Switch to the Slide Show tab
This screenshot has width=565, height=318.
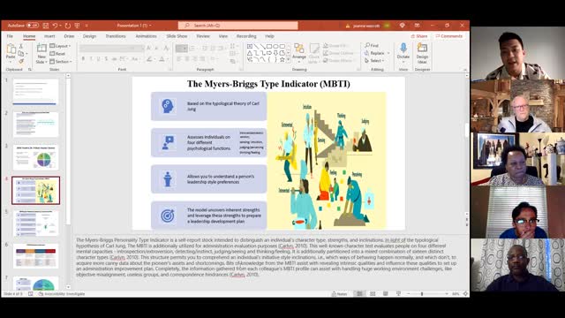click(x=177, y=36)
